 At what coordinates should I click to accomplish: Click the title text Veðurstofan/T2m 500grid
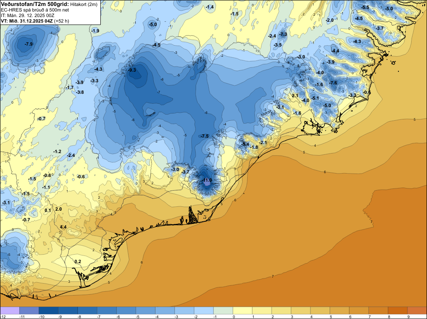coord(35,4)
